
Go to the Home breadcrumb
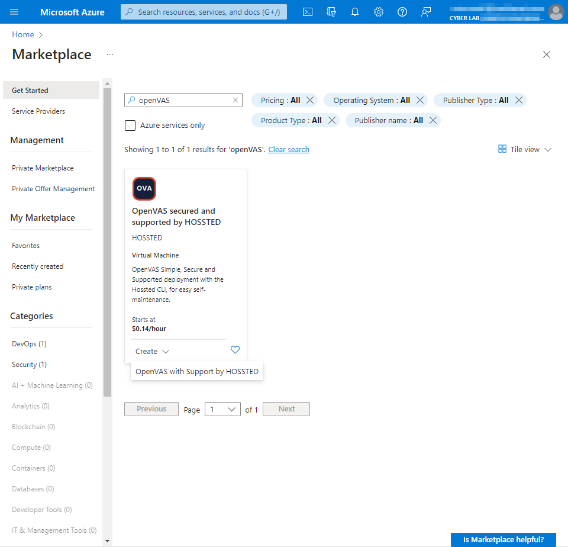pos(23,34)
